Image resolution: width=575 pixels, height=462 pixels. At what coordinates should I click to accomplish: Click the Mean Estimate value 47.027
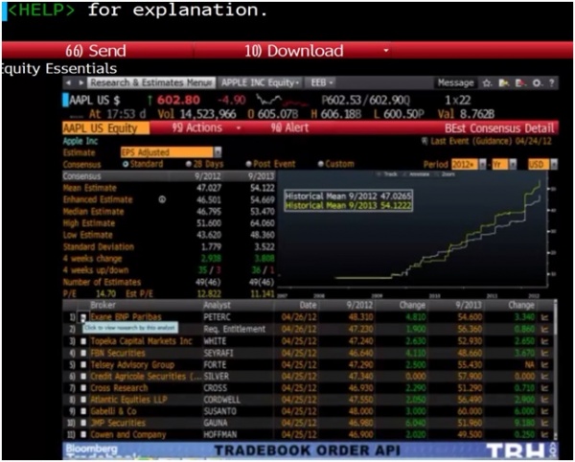pos(209,188)
